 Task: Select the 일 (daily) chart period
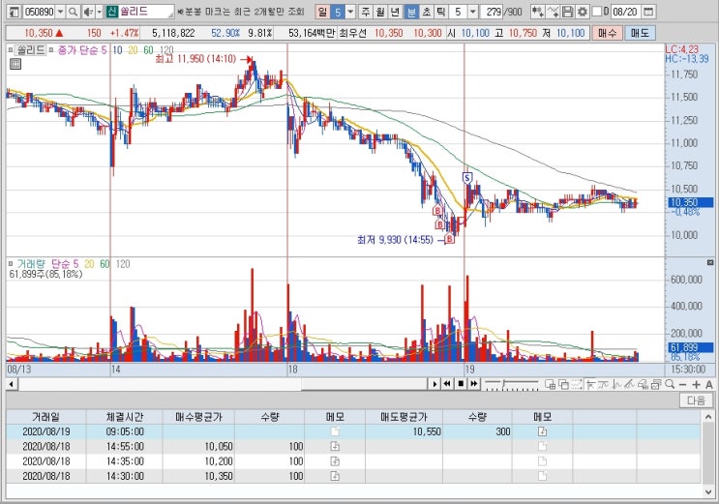(x=322, y=12)
